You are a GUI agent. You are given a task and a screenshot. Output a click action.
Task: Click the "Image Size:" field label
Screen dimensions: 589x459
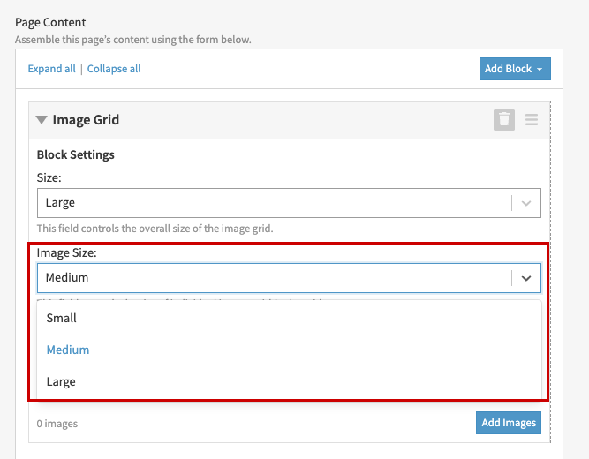point(66,253)
